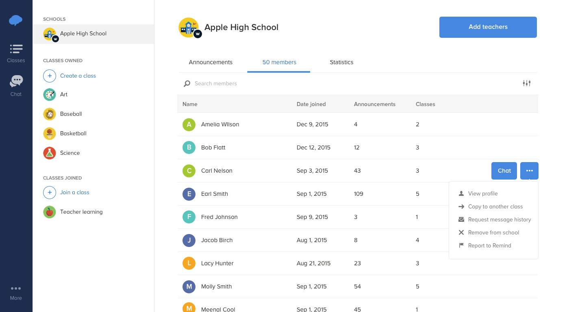Open the Classes list icon
Image resolution: width=569 pixels, height=312 pixels.
click(x=16, y=49)
